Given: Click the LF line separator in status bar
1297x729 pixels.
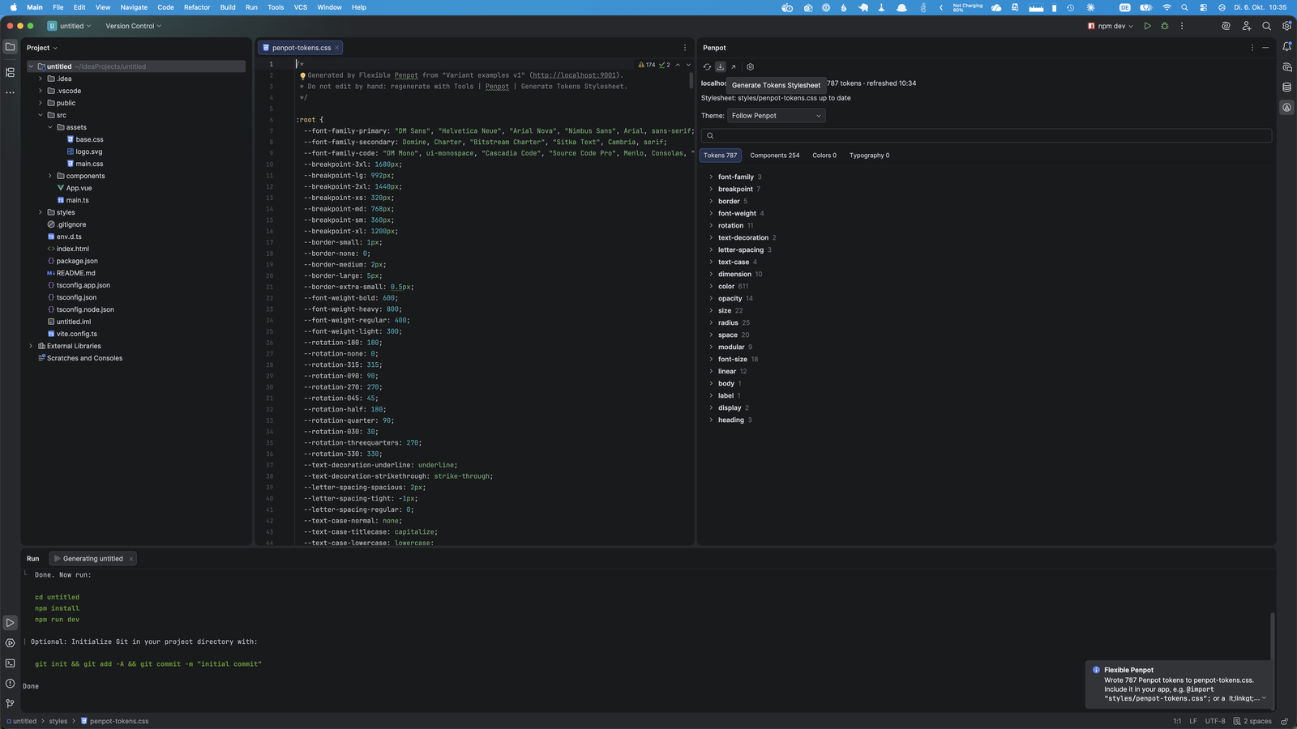Looking at the screenshot, I should point(1193,721).
